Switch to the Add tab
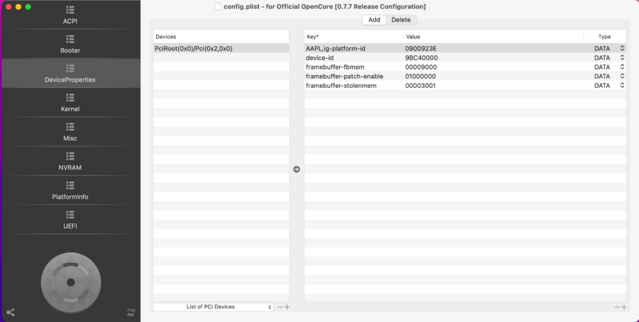Screen dimensions: 639x322 [374, 20]
